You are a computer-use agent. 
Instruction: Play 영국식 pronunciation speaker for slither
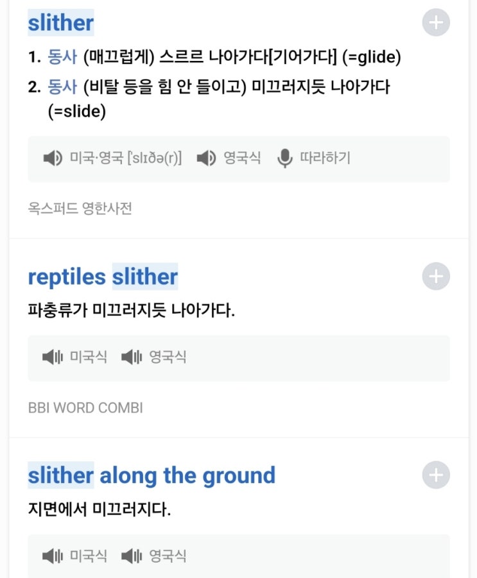(x=206, y=158)
